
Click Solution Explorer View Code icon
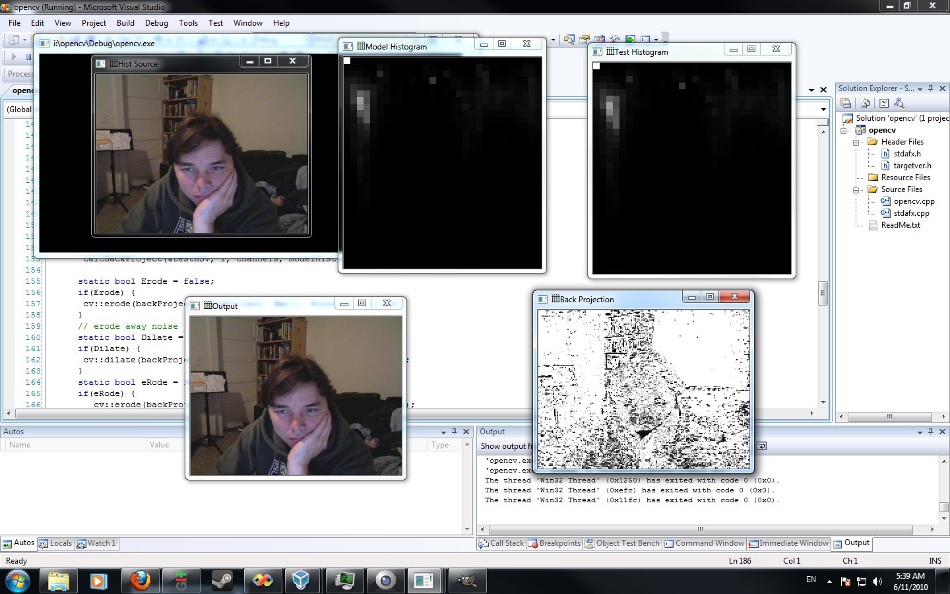[x=884, y=103]
